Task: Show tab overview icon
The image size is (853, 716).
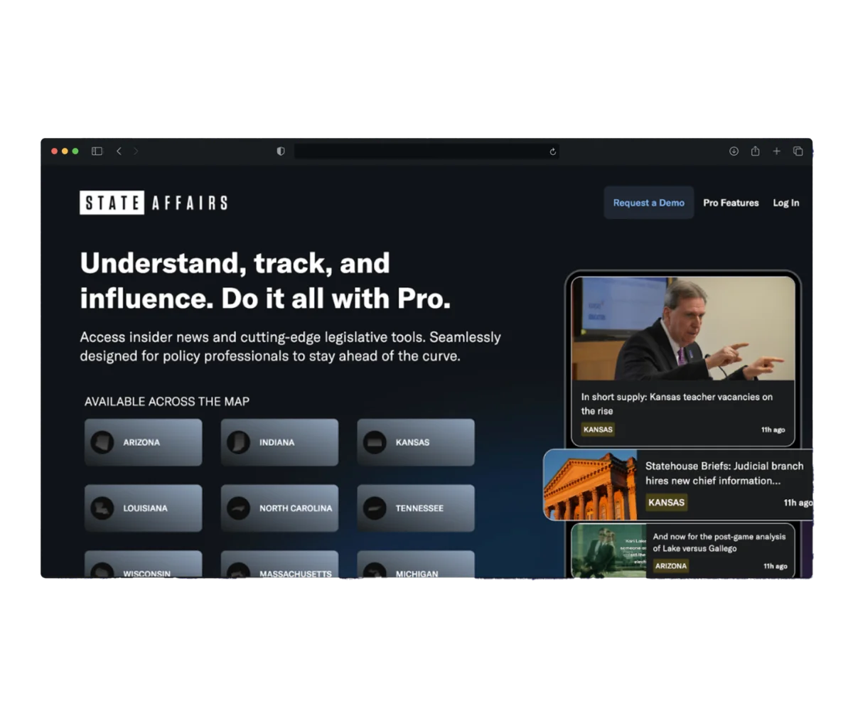Action: tap(798, 151)
